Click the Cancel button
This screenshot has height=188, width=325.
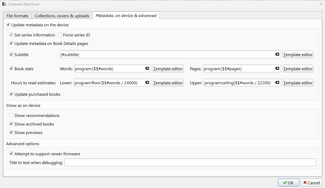click(311, 183)
